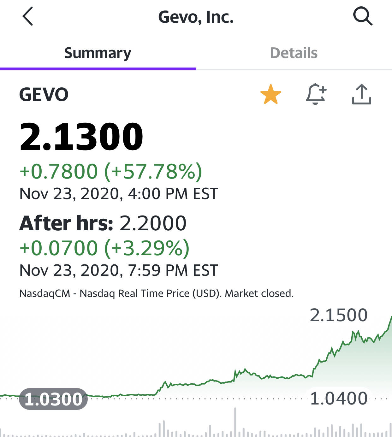Screen dimensions: 392x437
Task: Tap the +0.0700 (+3.29%) after-hours change
Action: pos(104,248)
